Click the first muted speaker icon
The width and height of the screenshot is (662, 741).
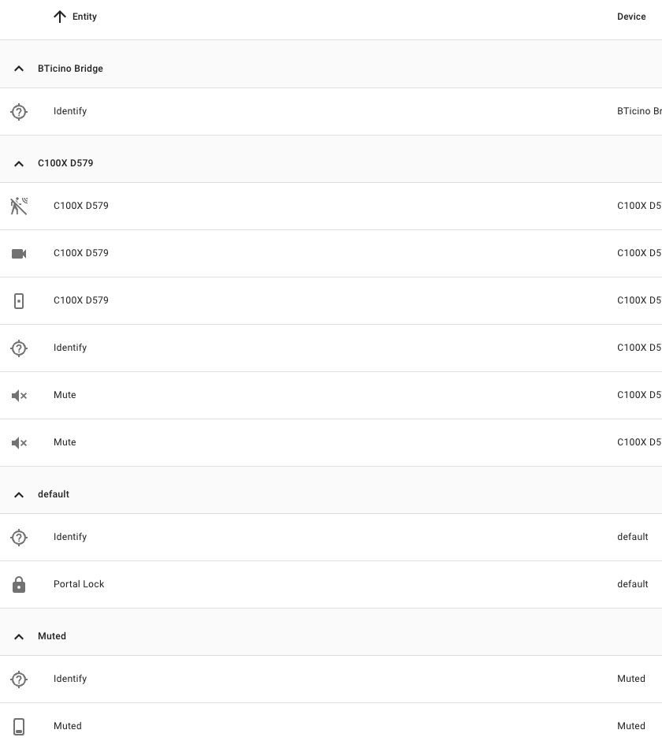(19, 395)
